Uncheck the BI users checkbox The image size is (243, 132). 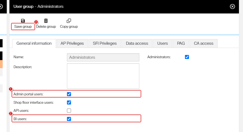click(x=69, y=119)
